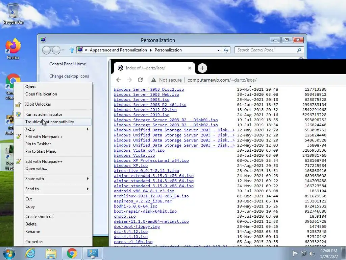Expand breadcrumb arrow after Appearance and Personalization
The height and width of the screenshot is (260, 346).
coord(151,50)
